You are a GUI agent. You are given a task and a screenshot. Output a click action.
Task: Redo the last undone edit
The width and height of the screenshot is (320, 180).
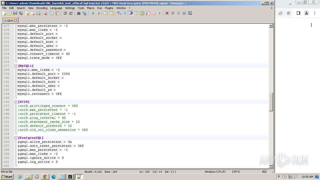pos(71,13)
